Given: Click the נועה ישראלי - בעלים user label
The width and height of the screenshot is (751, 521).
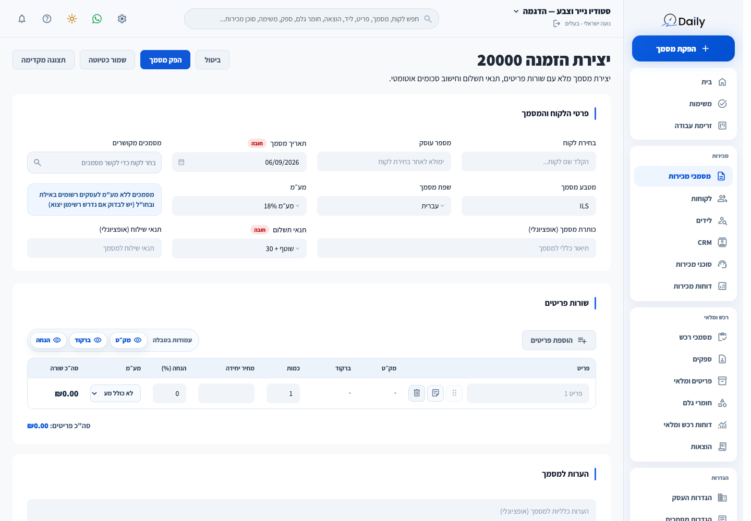Looking at the screenshot, I should (x=588, y=23).
